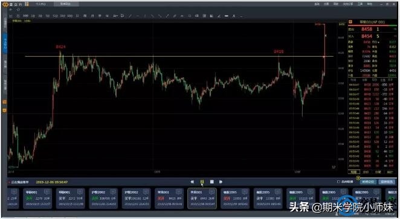Click the small icon in the chart's bottom-right corner
The image size is (400, 219).
tap(334, 167)
